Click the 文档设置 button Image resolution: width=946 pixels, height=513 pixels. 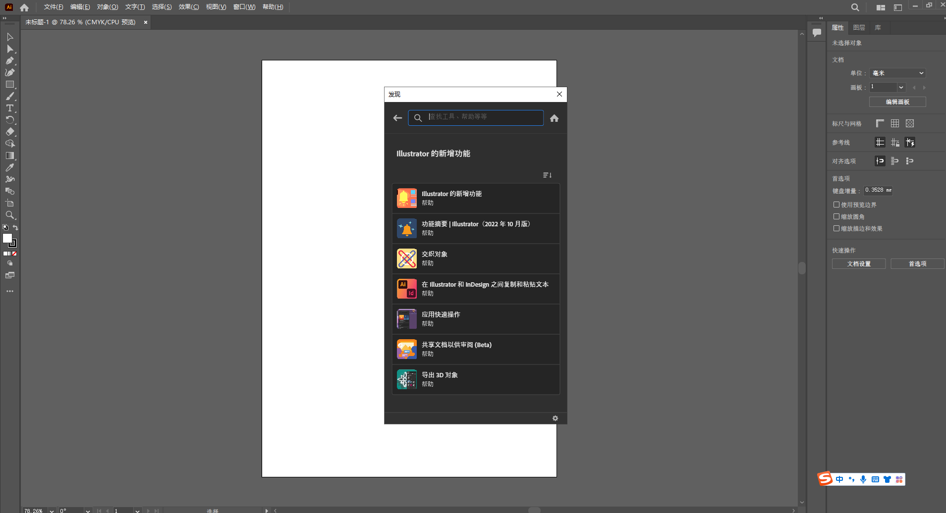(x=858, y=264)
